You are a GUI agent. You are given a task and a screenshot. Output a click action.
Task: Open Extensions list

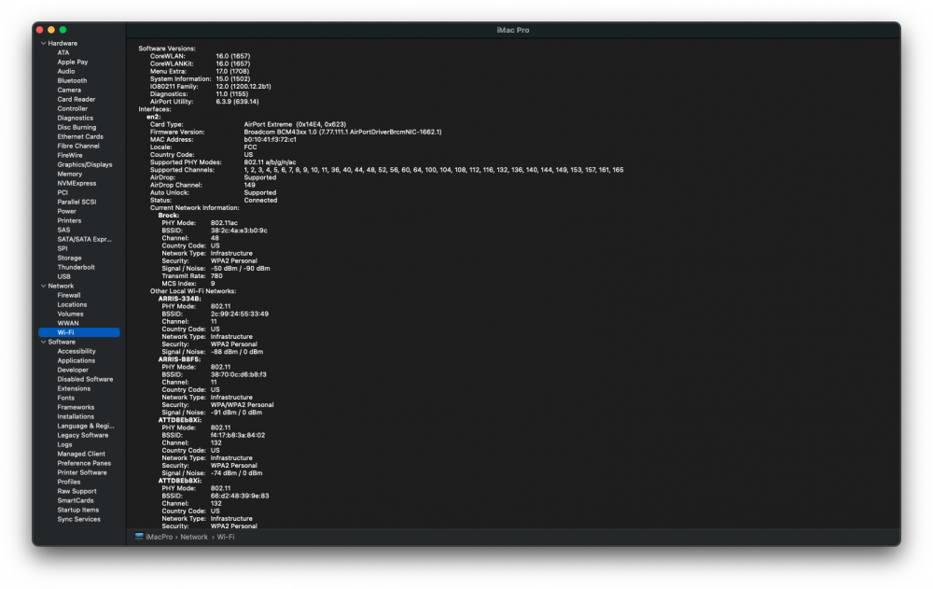click(x=74, y=388)
